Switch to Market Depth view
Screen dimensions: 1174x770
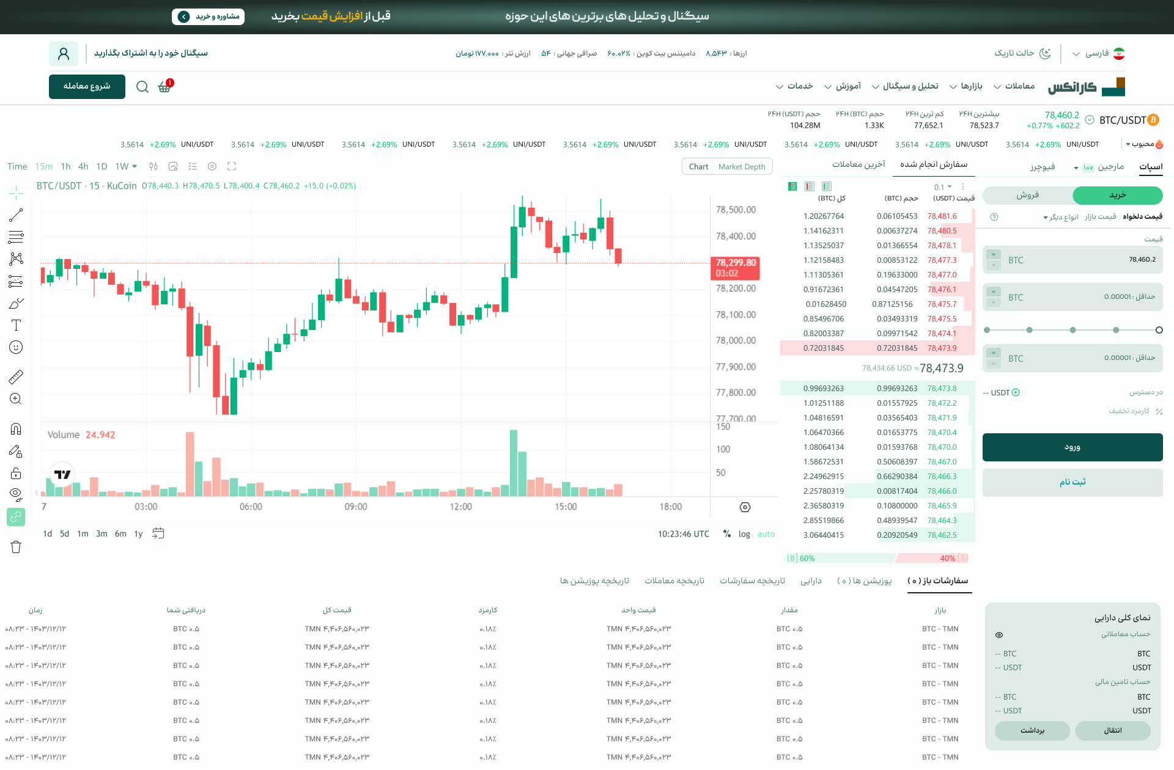742,167
